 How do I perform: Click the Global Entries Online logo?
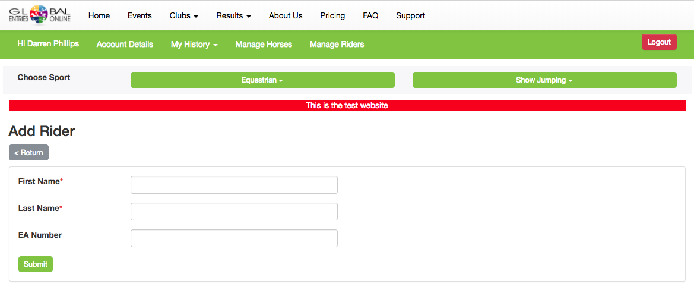[40, 15]
